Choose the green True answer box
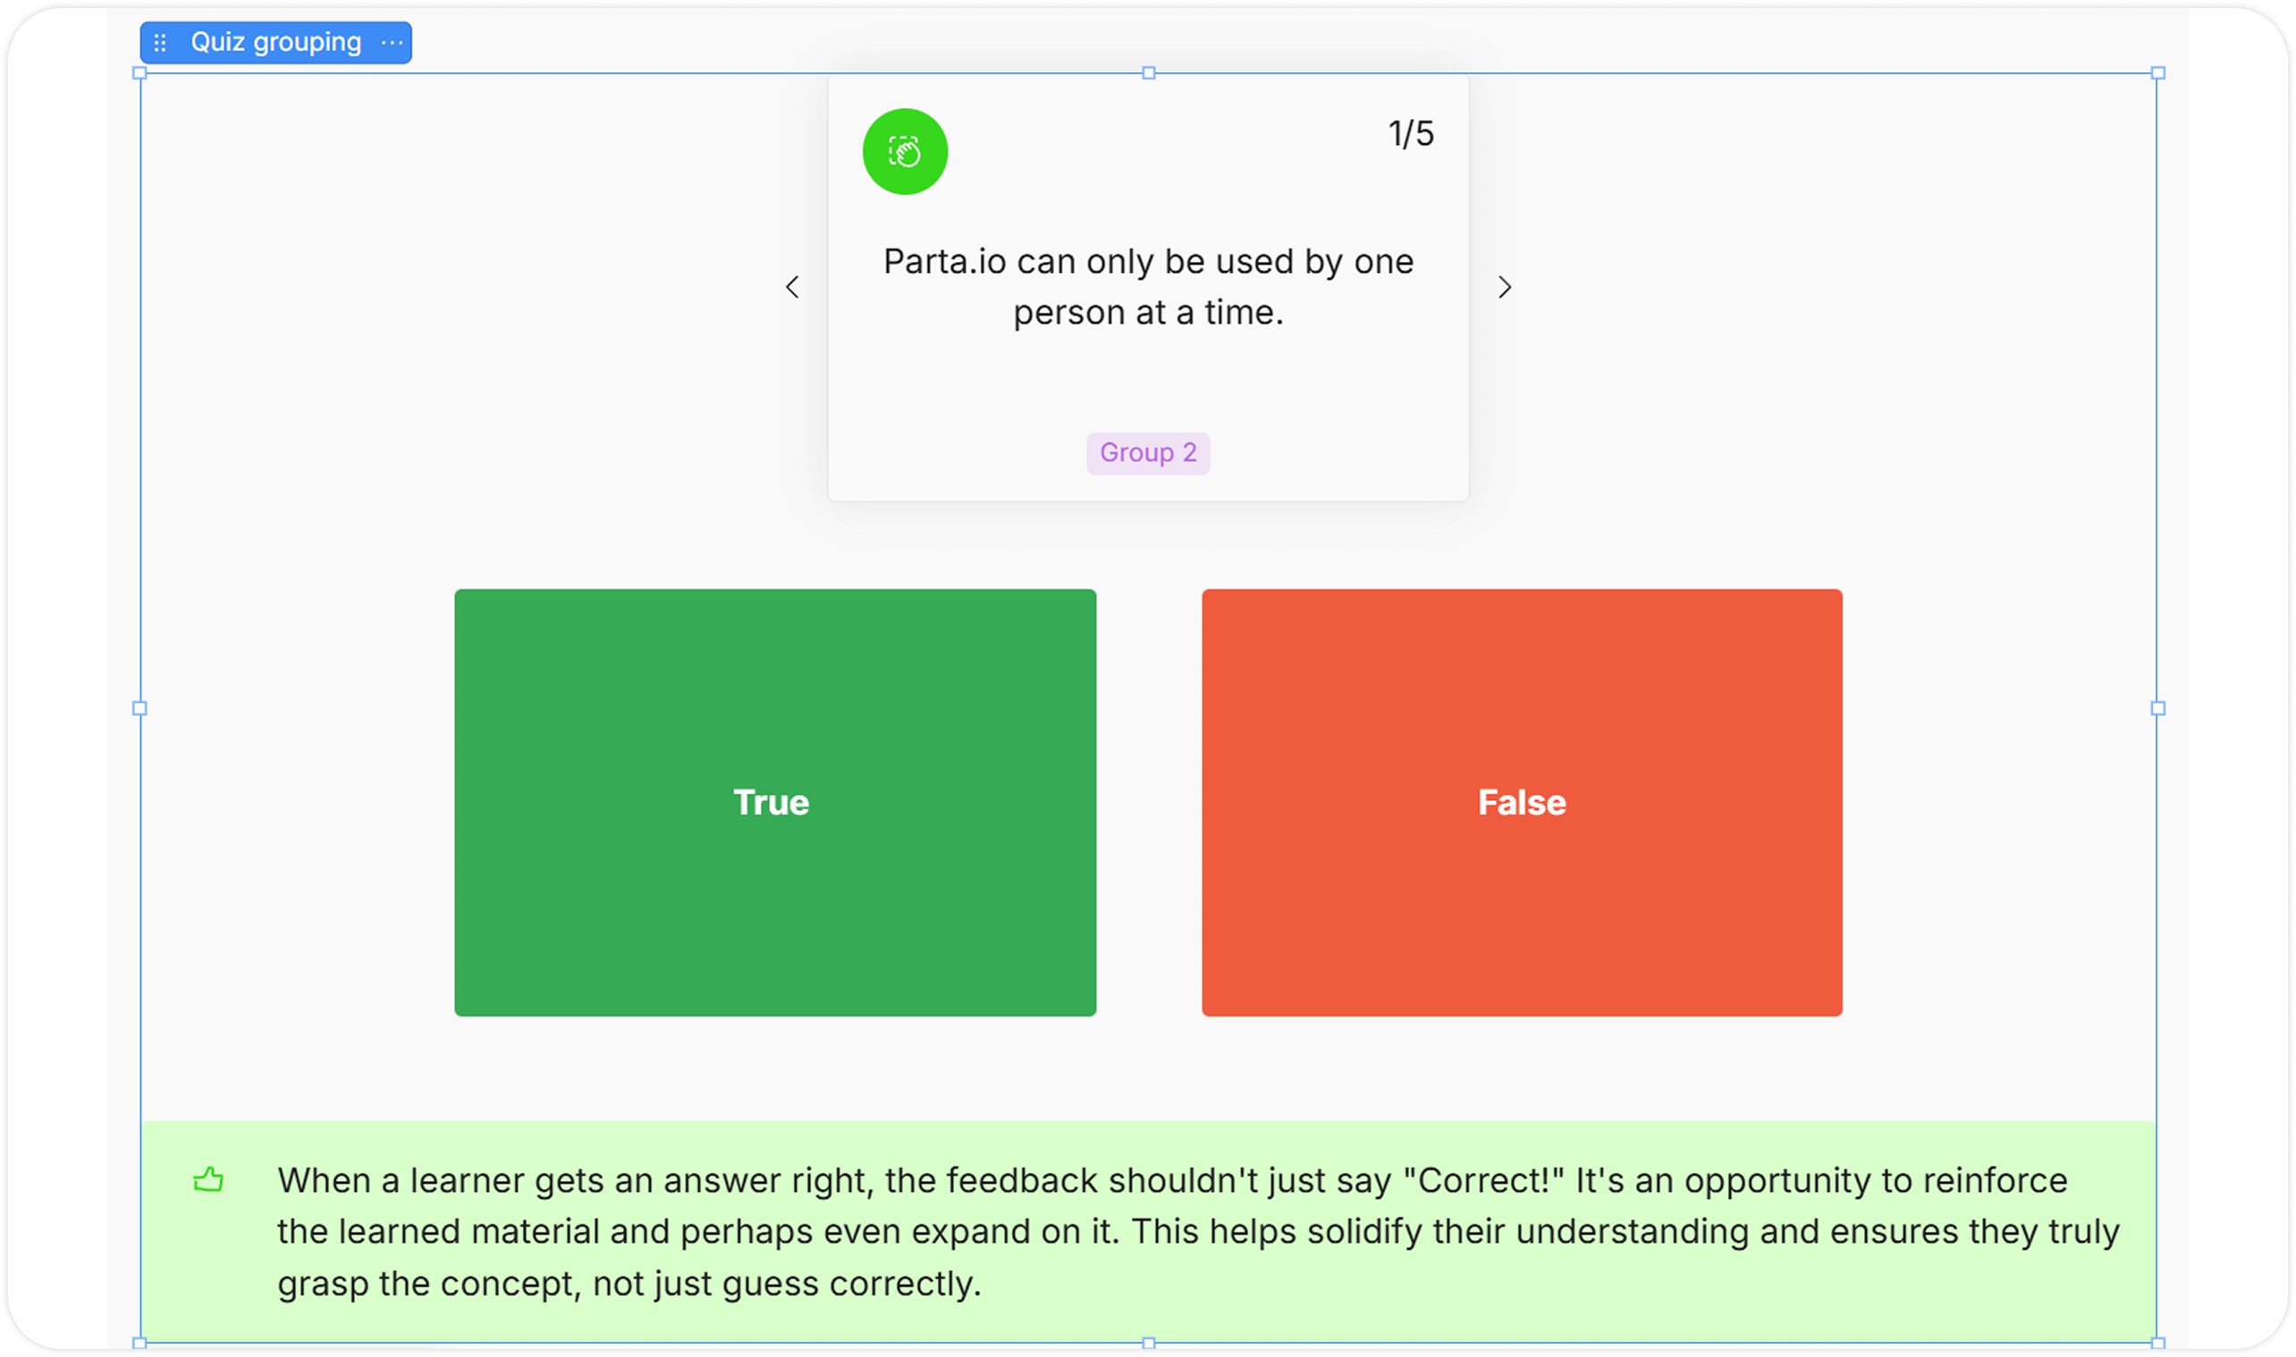 coord(774,802)
